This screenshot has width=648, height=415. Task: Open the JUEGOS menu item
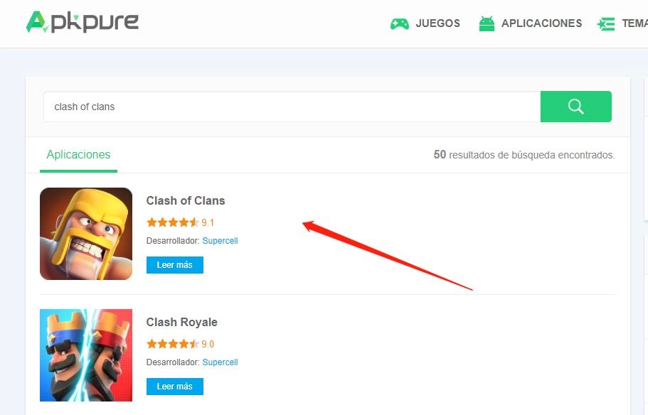click(x=437, y=23)
